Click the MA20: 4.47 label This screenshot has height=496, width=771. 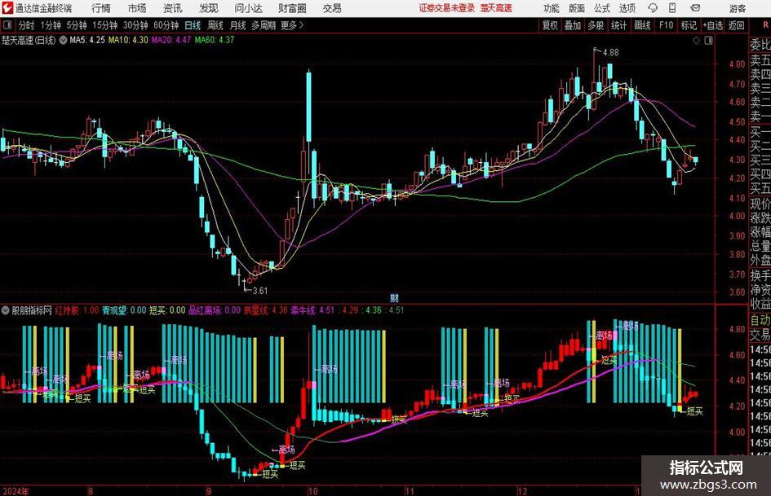[x=171, y=40]
